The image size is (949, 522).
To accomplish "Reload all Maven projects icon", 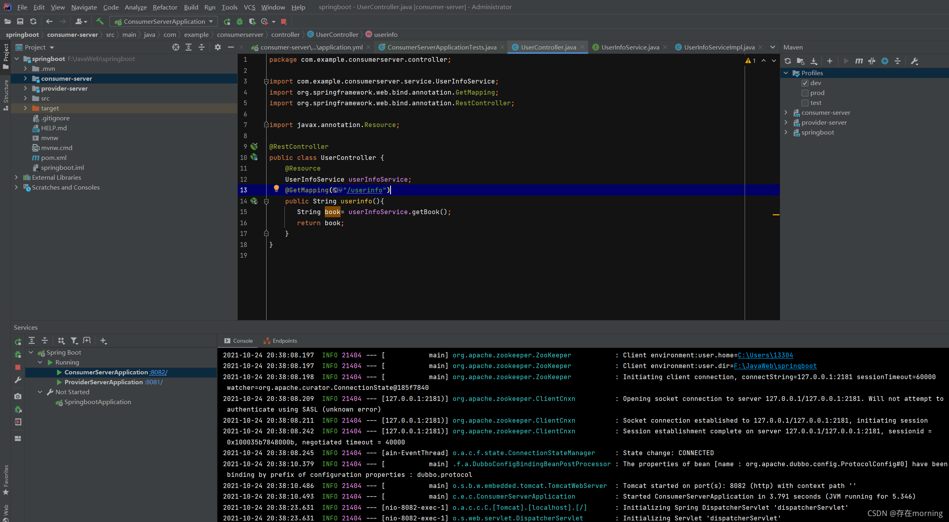I will (788, 61).
